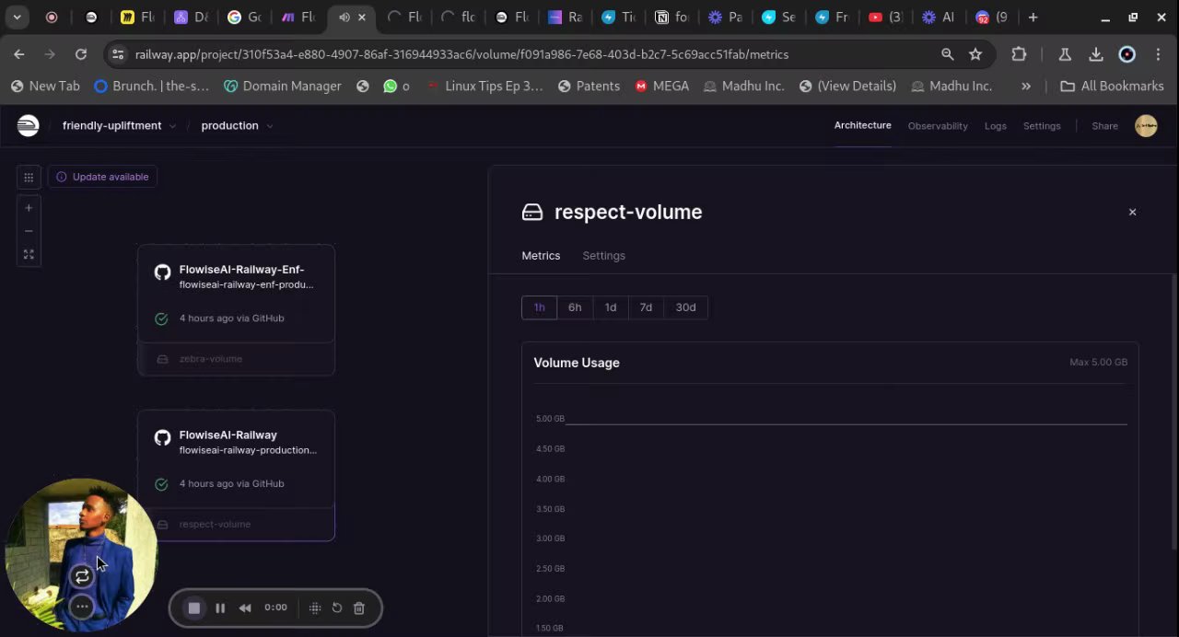Bookmark this page with the star icon
Image resolution: width=1179 pixels, height=637 pixels.
[975, 54]
